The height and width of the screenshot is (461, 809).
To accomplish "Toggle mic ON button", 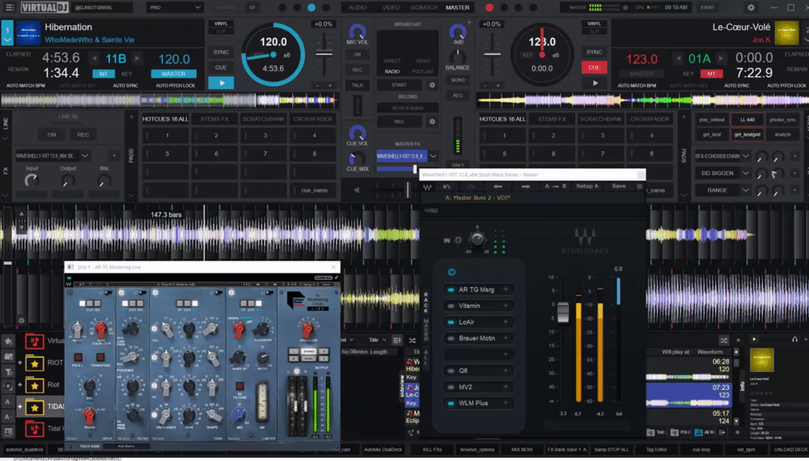I will tap(357, 54).
